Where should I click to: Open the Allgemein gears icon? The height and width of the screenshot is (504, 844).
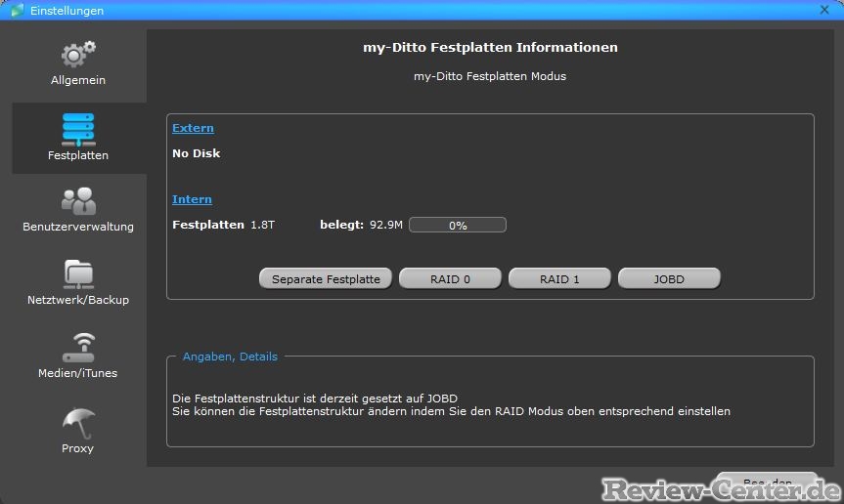78,54
